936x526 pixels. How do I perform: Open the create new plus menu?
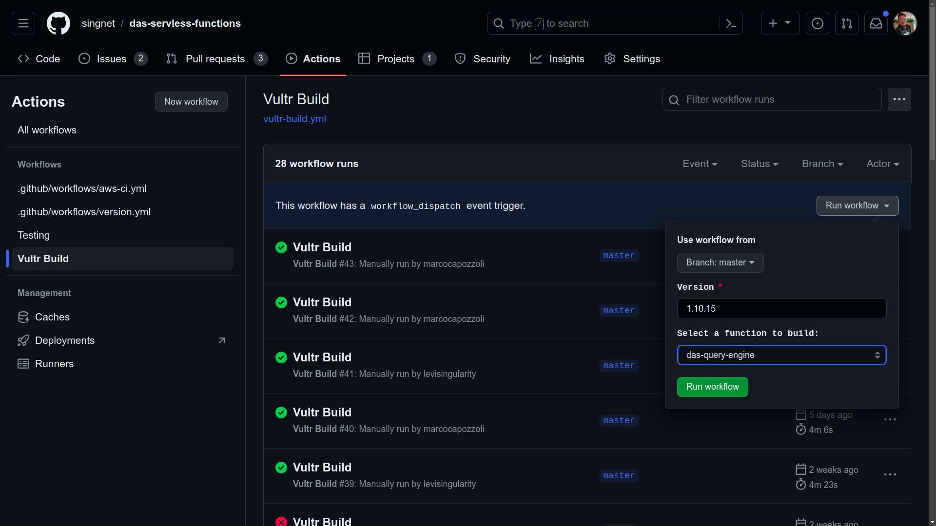click(780, 23)
